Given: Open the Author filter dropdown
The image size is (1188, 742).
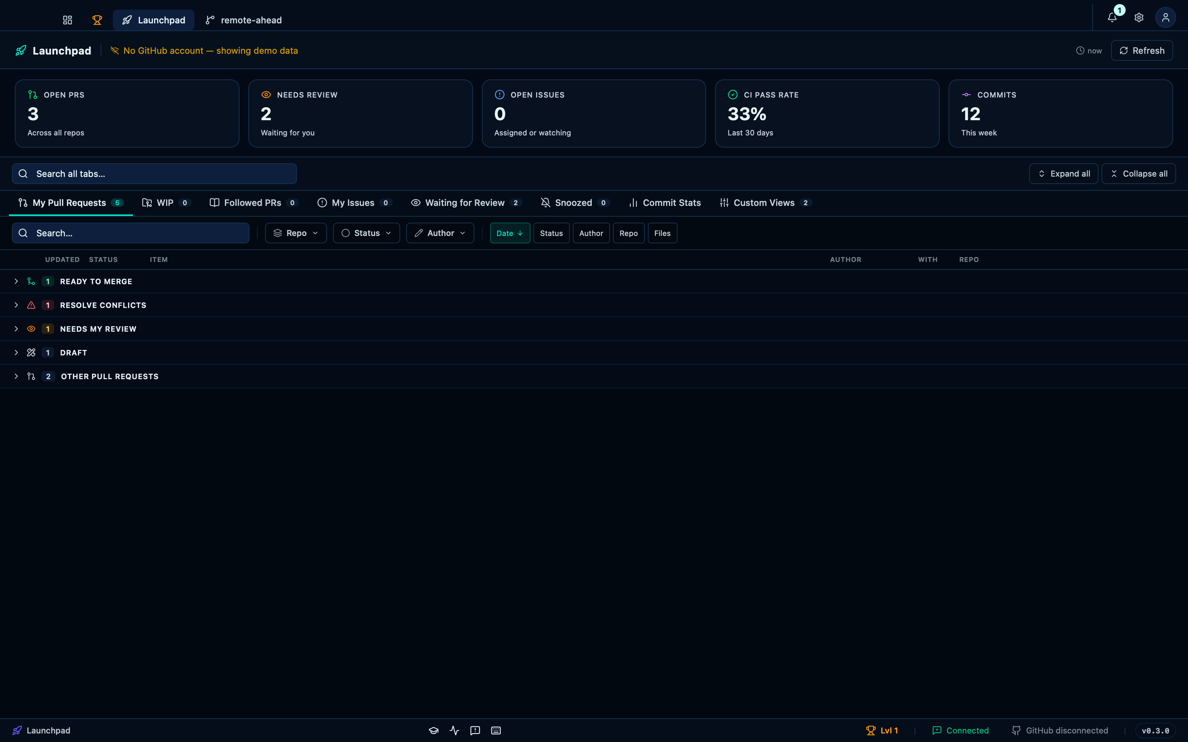Looking at the screenshot, I should coord(440,233).
